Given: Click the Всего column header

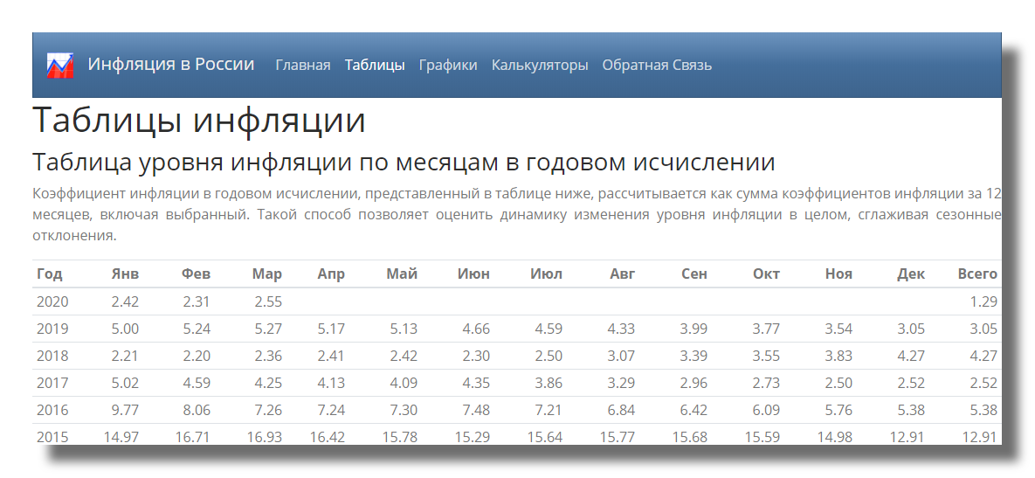Looking at the screenshot, I should pos(977,274).
